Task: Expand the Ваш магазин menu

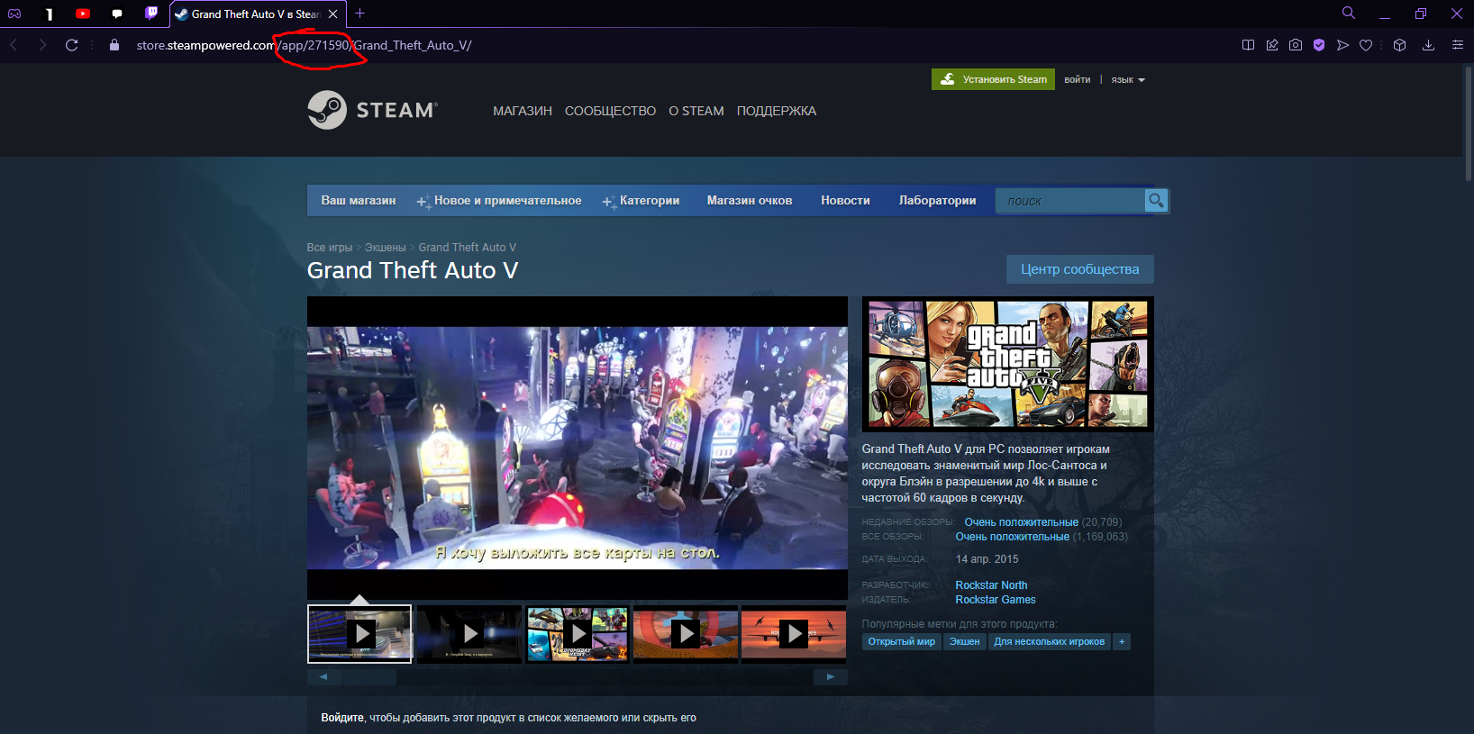Action: tap(359, 201)
